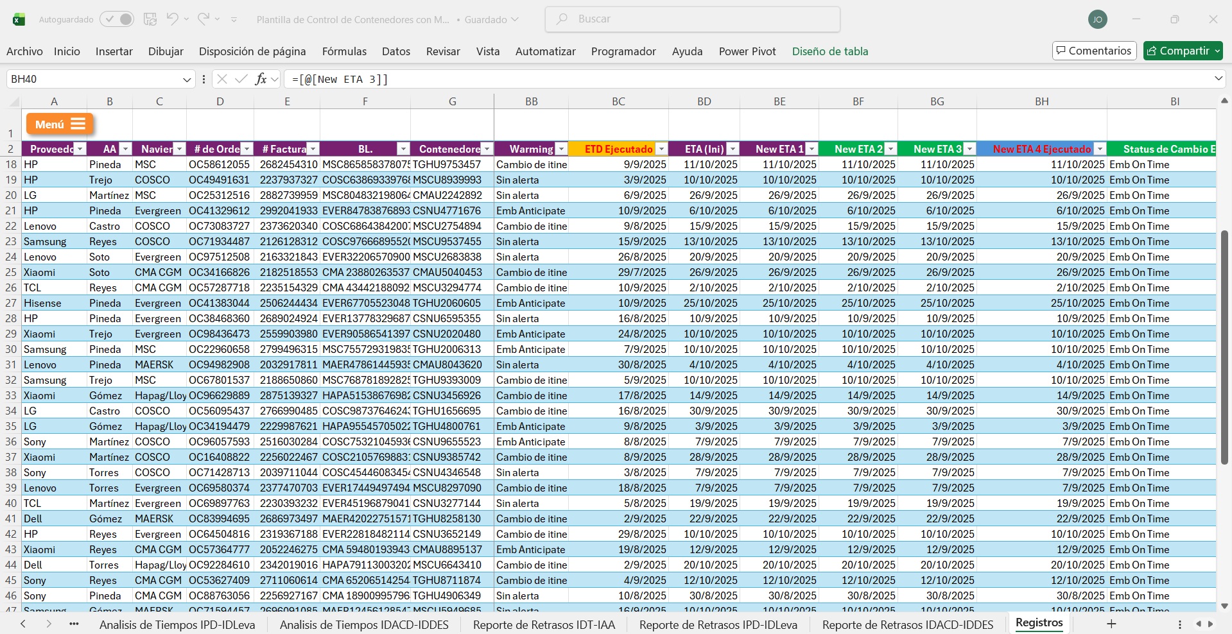Switch to the Fórmulas tab
Image resolution: width=1232 pixels, height=634 pixels.
tap(344, 51)
